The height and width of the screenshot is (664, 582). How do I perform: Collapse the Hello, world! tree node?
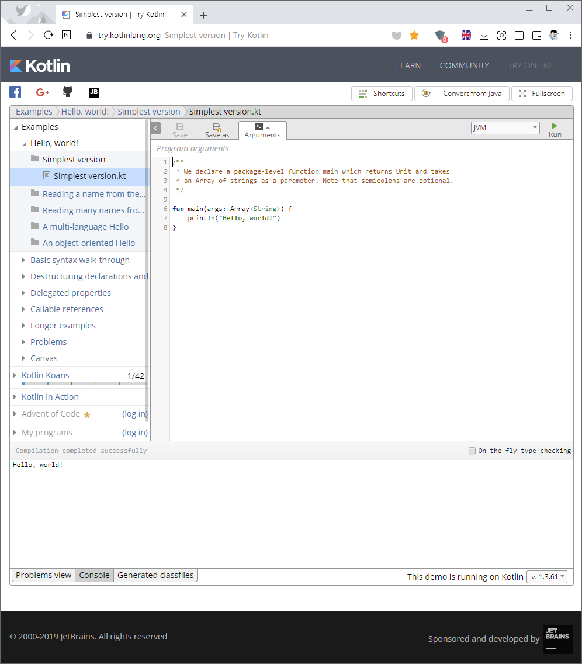[25, 144]
